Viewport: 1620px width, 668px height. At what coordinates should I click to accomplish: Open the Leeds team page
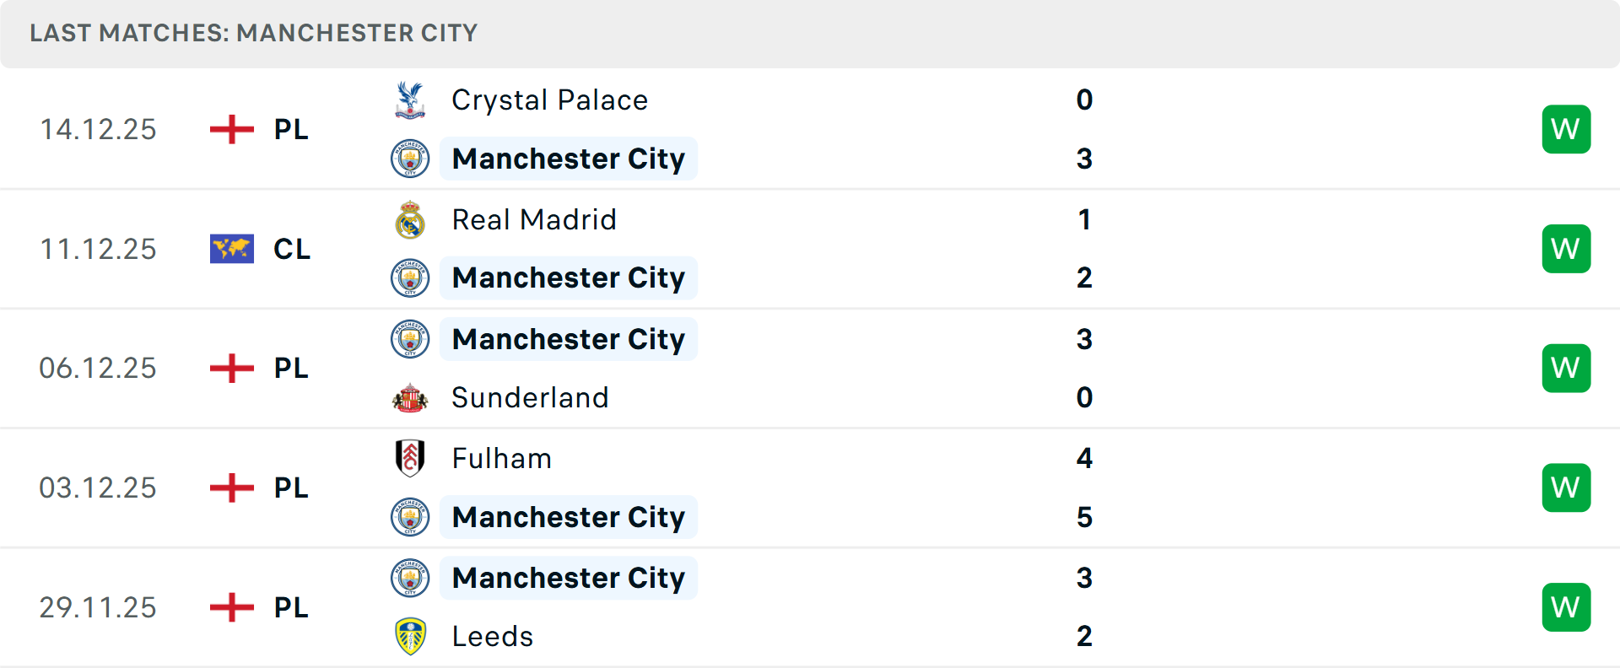coord(492,636)
